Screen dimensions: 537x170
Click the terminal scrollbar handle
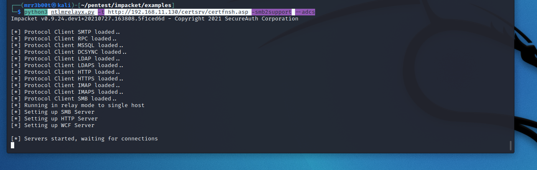pyautogui.click(x=510, y=145)
